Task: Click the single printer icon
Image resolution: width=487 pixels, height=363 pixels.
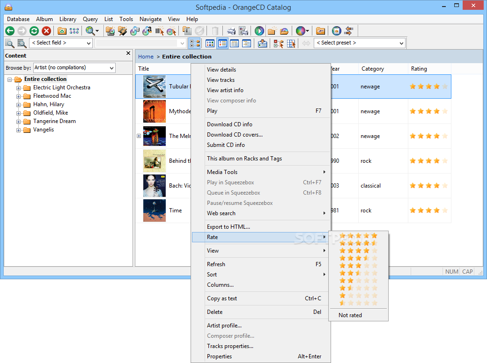Action: click(x=231, y=31)
